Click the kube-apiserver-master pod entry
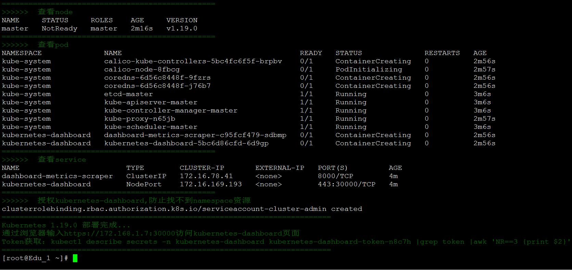The height and width of the screenshot is (270, 572). (151, 102)
